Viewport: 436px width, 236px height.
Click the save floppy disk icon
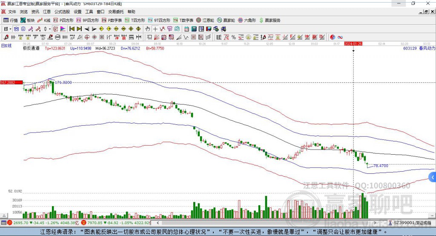[x=209, y=29]
